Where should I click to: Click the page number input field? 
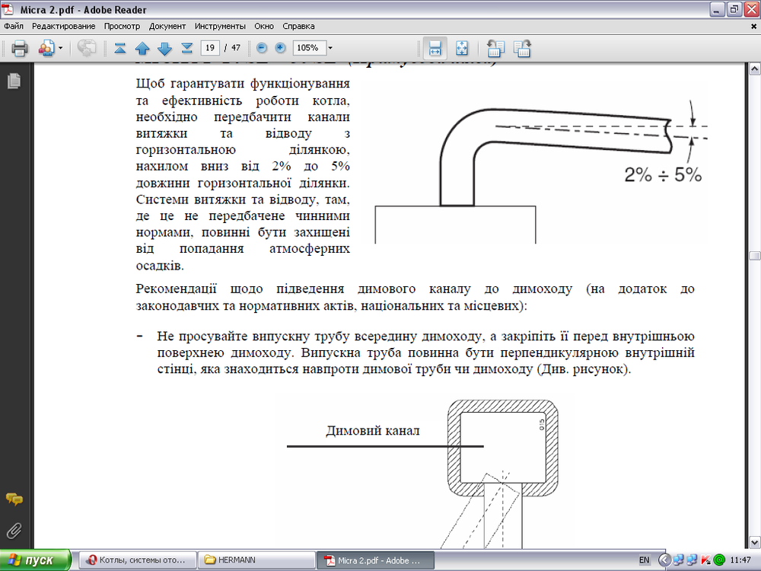coord(210,47)
